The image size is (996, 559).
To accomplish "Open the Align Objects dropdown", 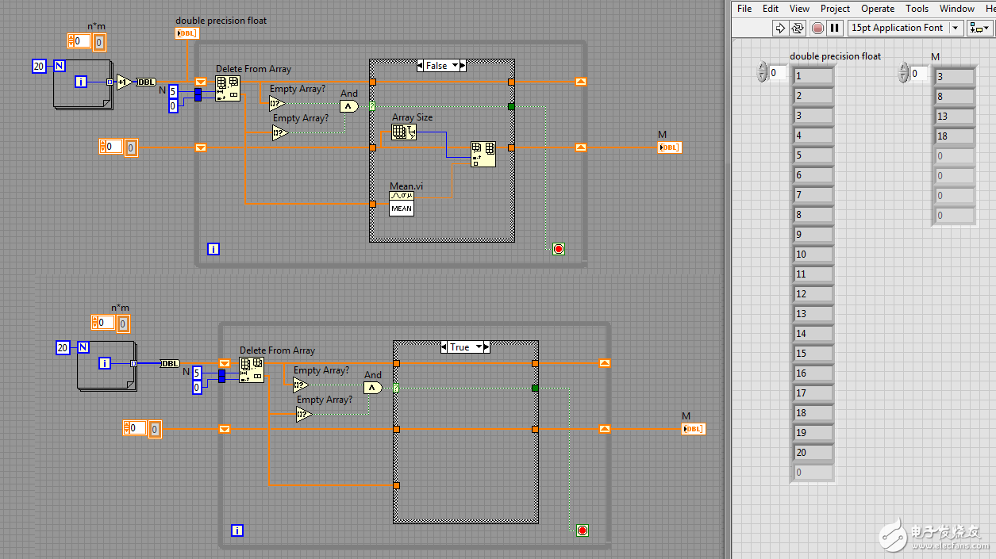I will [979, 28].
